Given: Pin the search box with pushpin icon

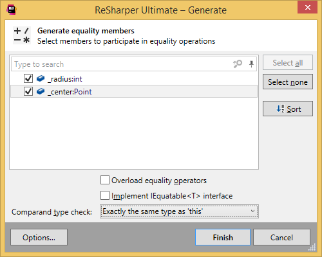Looking at the screenshot, I should 251,64.
